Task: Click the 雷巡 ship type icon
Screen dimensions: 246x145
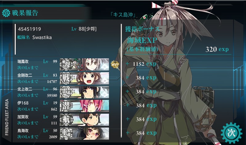Action: (66, 92)
